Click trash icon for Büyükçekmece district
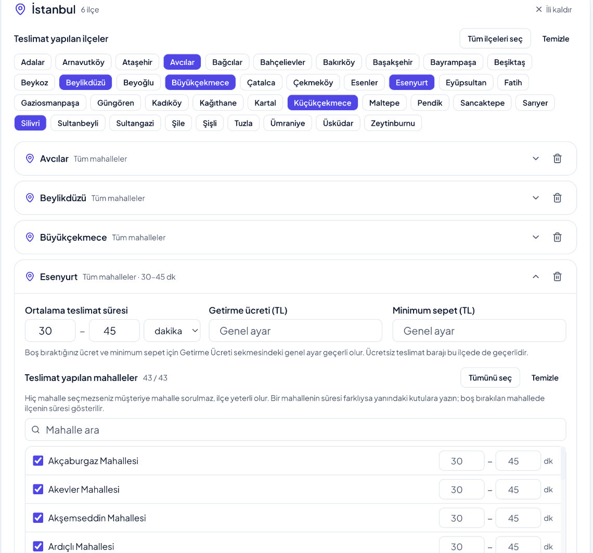Image resolution: width=593 pixels, height=553 pixels. (557, 237)
